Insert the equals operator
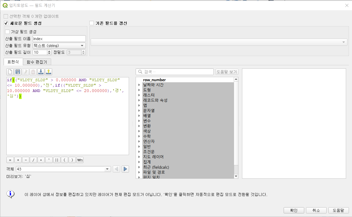Screen dimensions: 352x217 (x=10, y=160)
